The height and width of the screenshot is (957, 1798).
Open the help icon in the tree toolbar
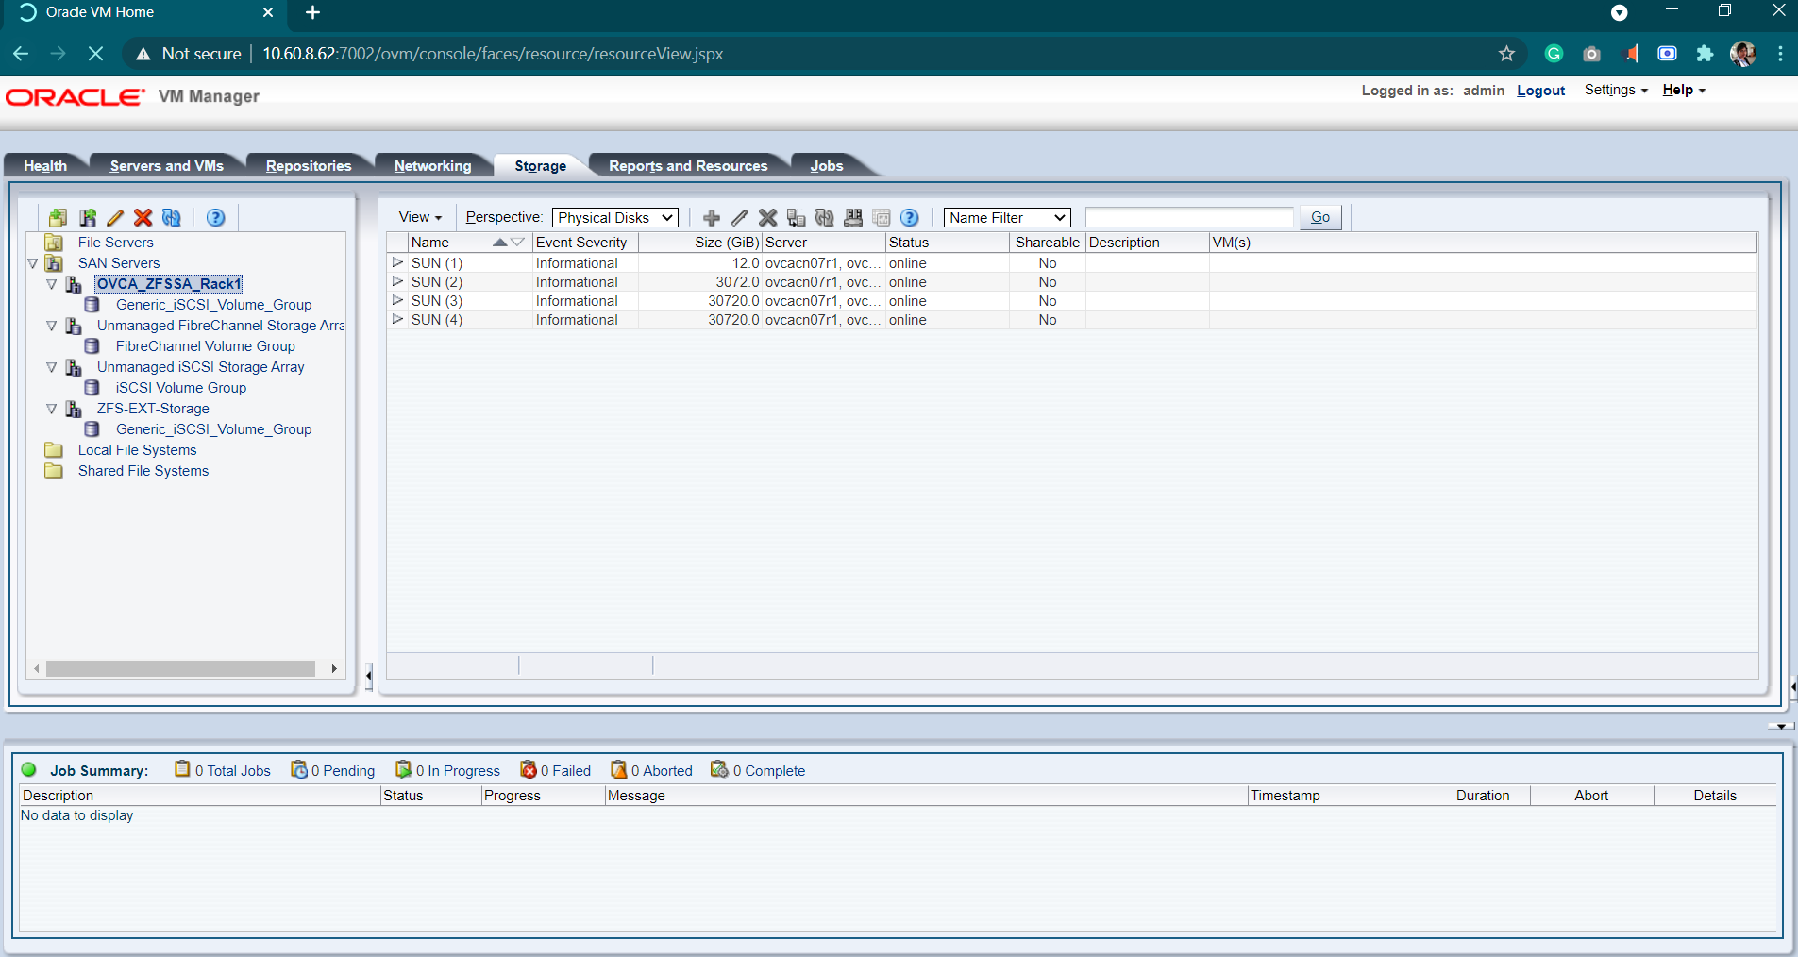coord(215,218)
